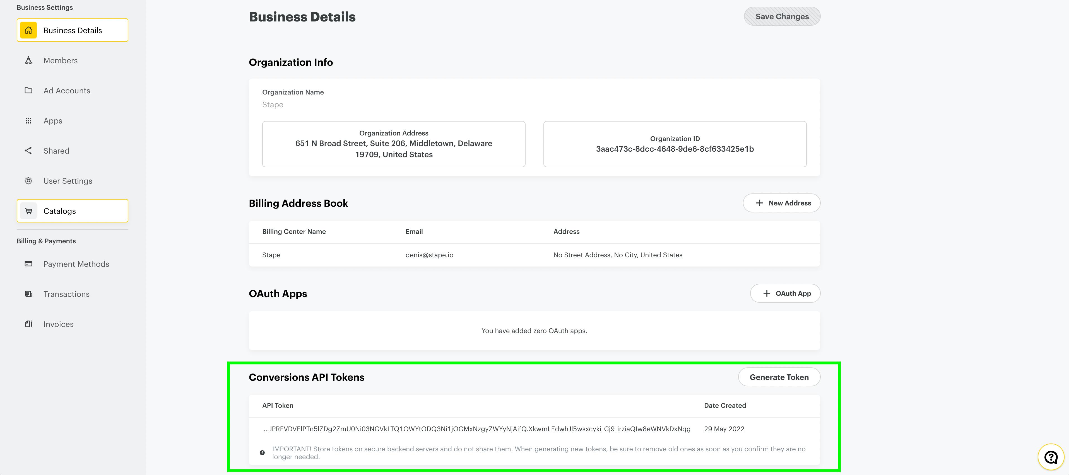This screenshot has height=475, width=1069.
Task: Click the Billing Center Name column header
Action: click(294, 231)
